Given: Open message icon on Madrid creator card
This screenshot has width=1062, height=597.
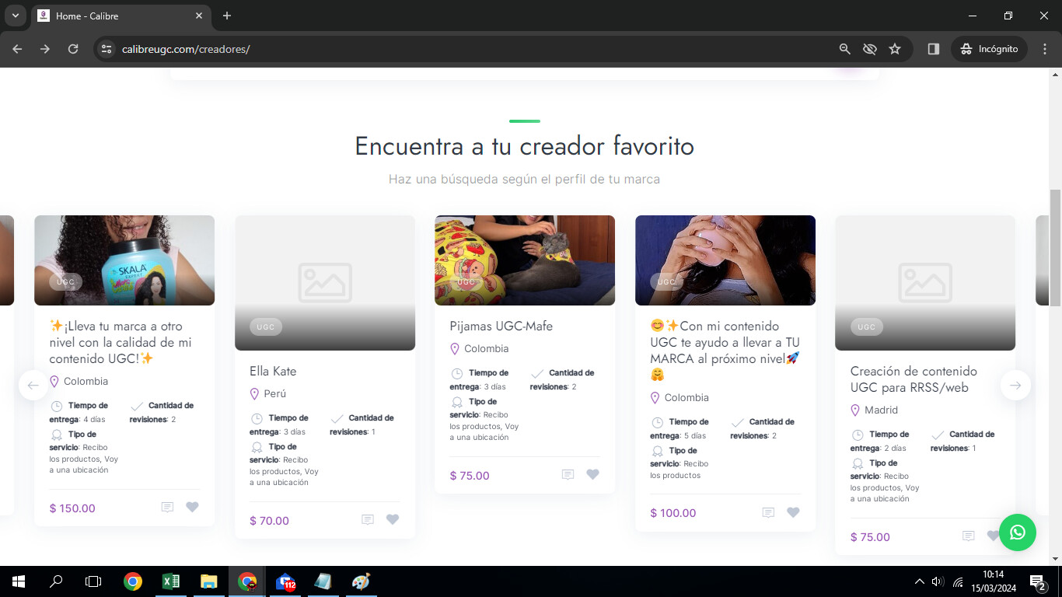Looking at the screenshot, I should point(968,536).
